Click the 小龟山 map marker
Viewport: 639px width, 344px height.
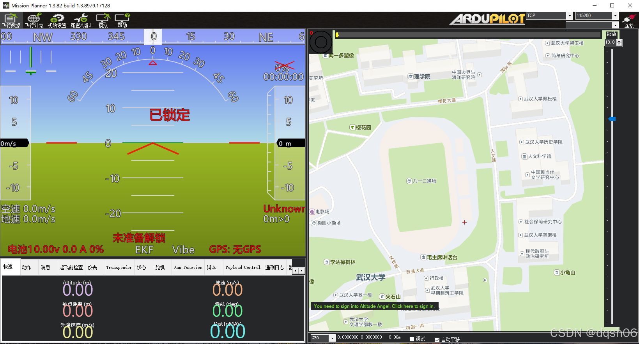(x=557, y=272)
